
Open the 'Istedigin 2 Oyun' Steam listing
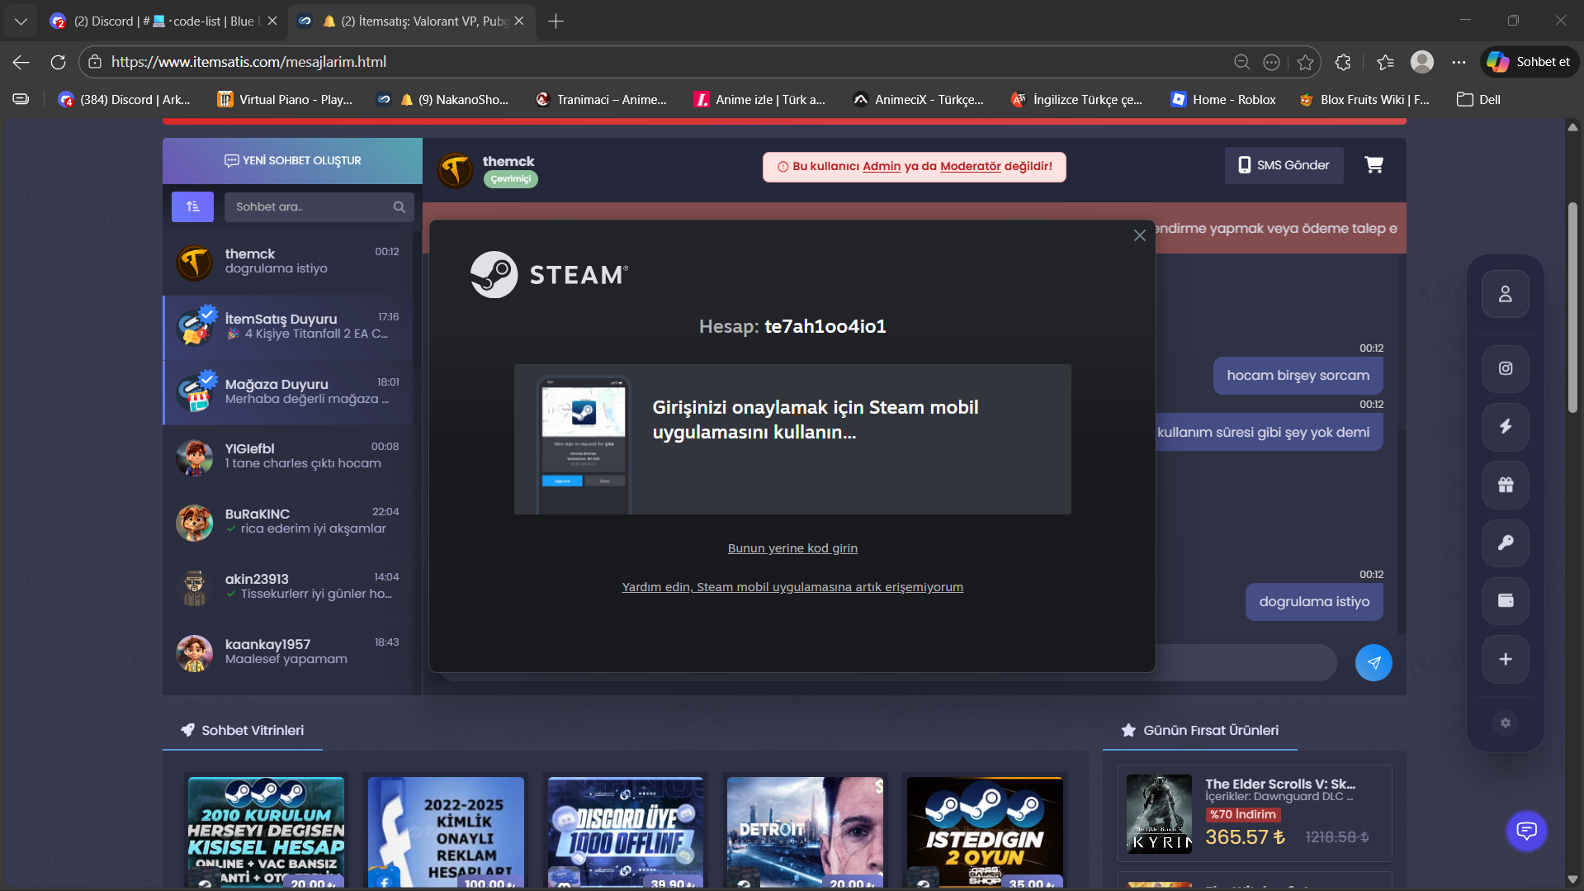(x=986, y=832)
